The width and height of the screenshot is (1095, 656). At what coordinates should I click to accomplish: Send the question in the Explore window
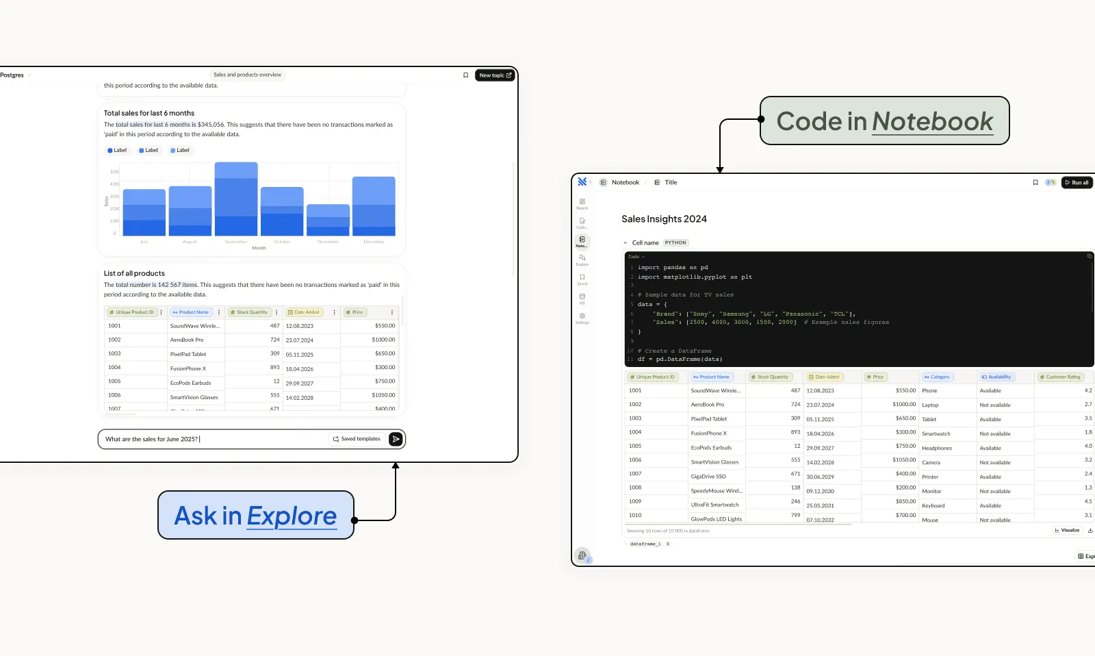(x=396, y=439)
